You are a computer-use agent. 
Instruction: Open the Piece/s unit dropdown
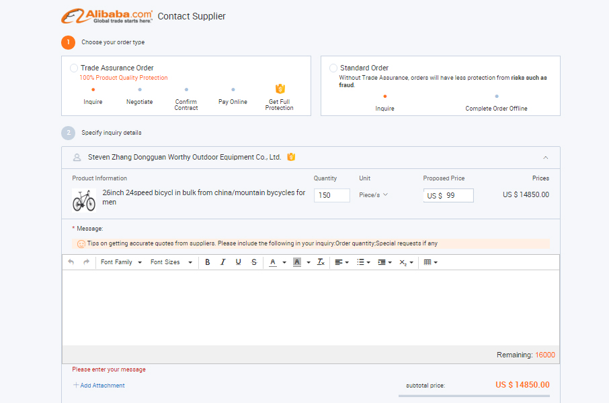(x=373, y=195)
